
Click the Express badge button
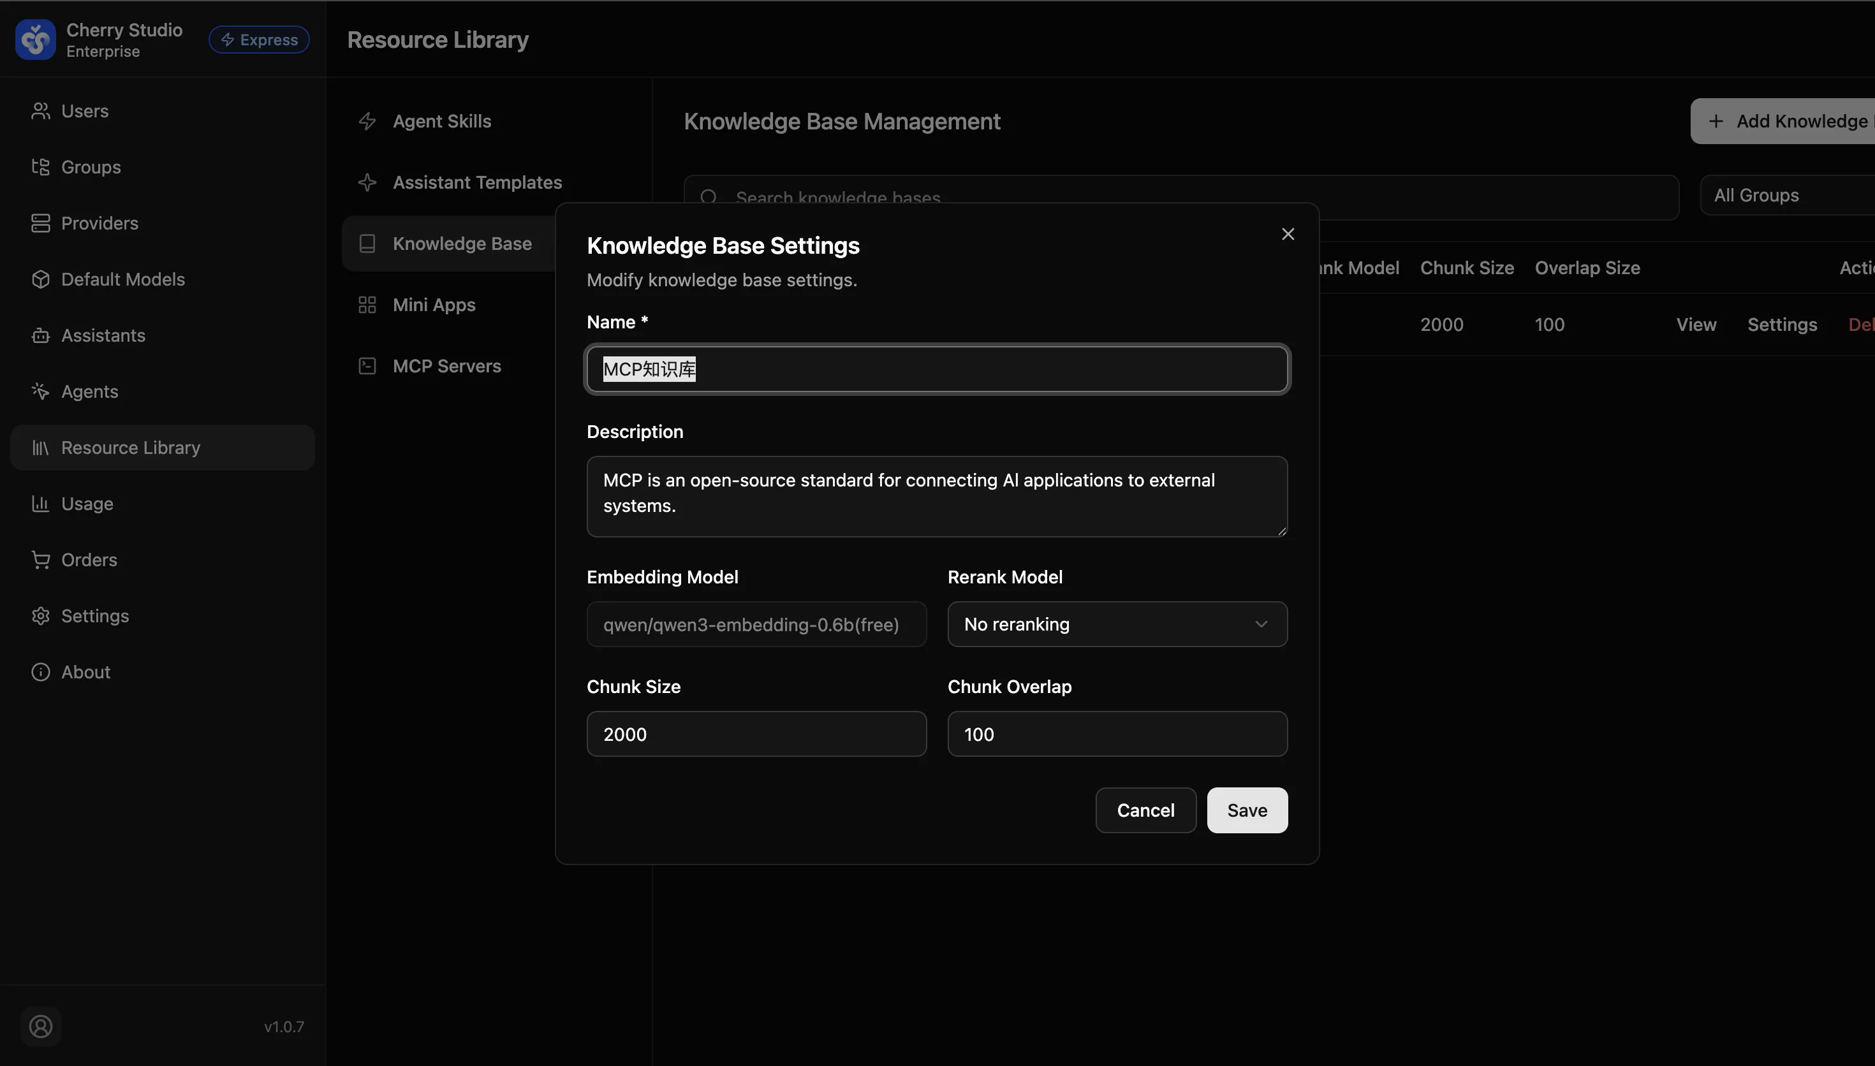pyautogui.click(x=259, y=40)
